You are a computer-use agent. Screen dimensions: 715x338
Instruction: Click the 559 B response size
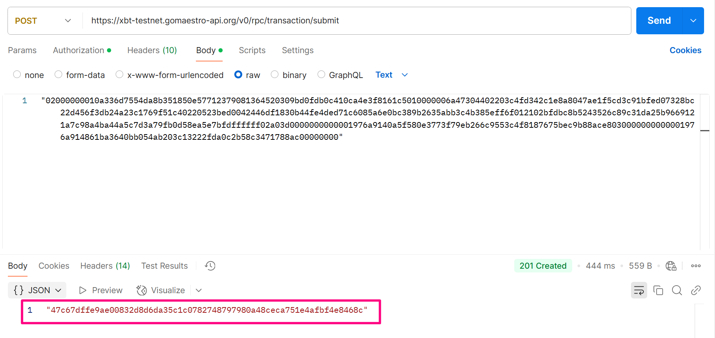tap(640, 266)
